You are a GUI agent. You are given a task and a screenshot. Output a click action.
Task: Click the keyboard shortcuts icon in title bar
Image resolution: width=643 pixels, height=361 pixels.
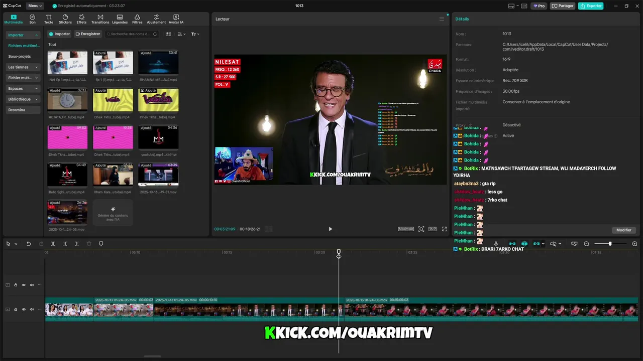(x=524, y=6)
